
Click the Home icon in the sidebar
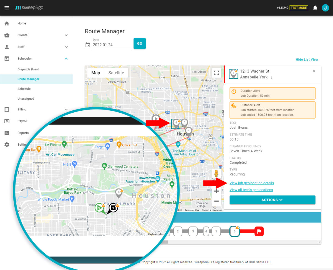pos(7,23)
